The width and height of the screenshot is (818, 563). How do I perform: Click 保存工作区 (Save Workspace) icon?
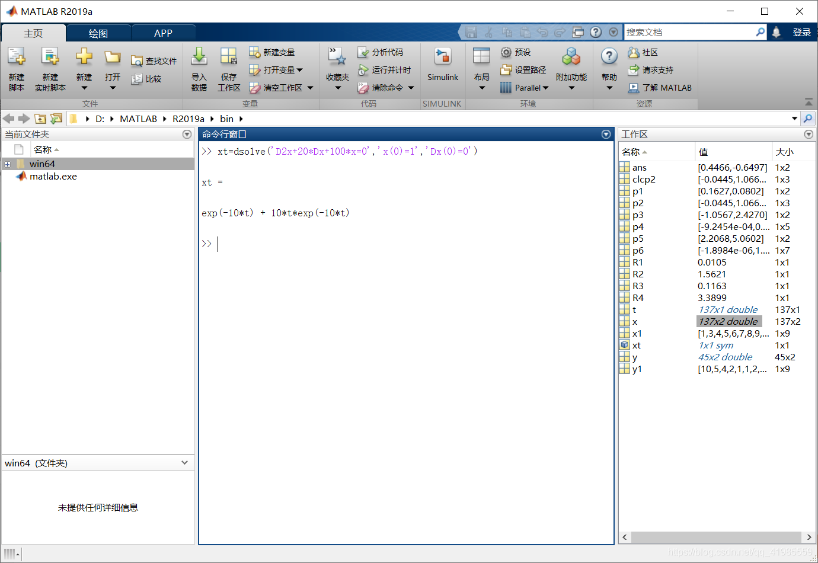coord(229,57)
